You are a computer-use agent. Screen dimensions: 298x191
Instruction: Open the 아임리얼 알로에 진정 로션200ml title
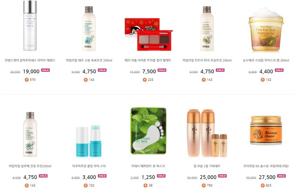pos(30,166)
